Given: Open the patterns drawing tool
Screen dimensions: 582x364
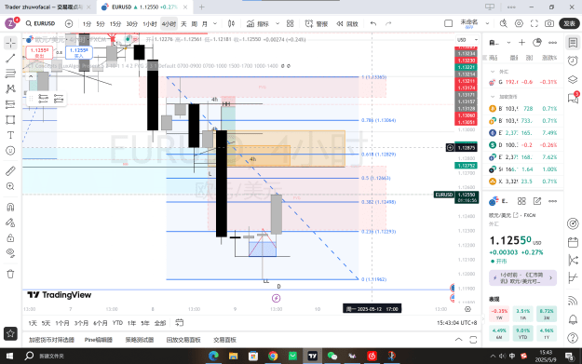Looking at the screenshot, I should (10, 88).
